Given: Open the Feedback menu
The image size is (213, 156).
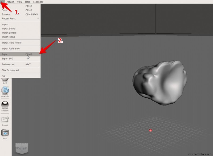Looking at the screenshot, I should [38, 2].
